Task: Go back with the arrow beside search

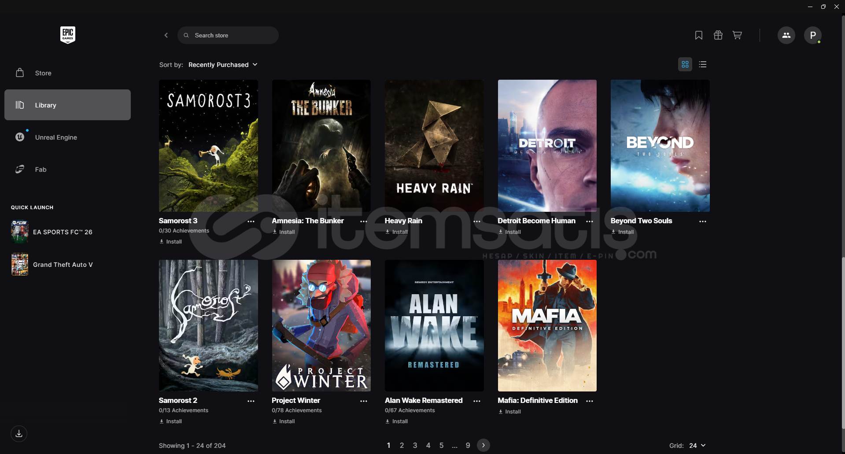Action: click(x=166, y=35)
